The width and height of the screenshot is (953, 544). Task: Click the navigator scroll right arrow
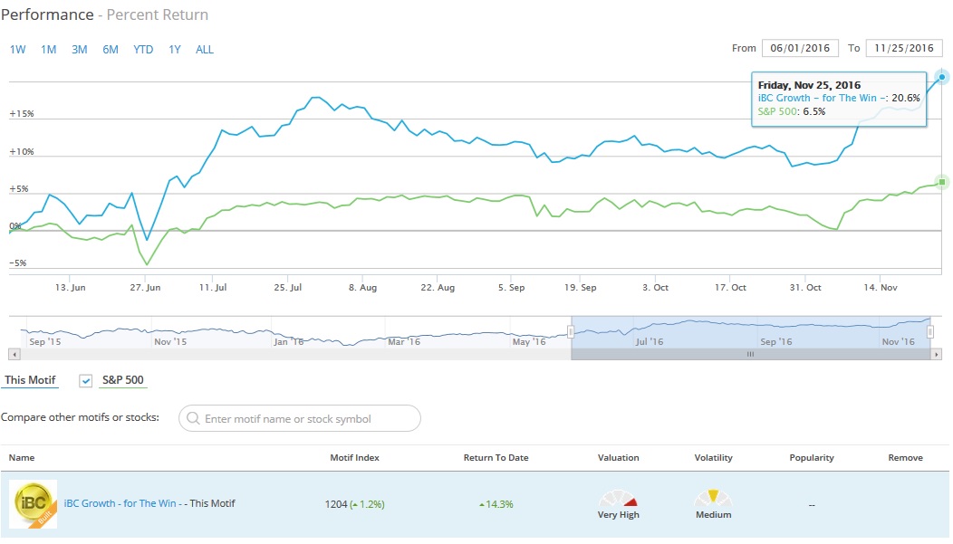tap(937, 354)
